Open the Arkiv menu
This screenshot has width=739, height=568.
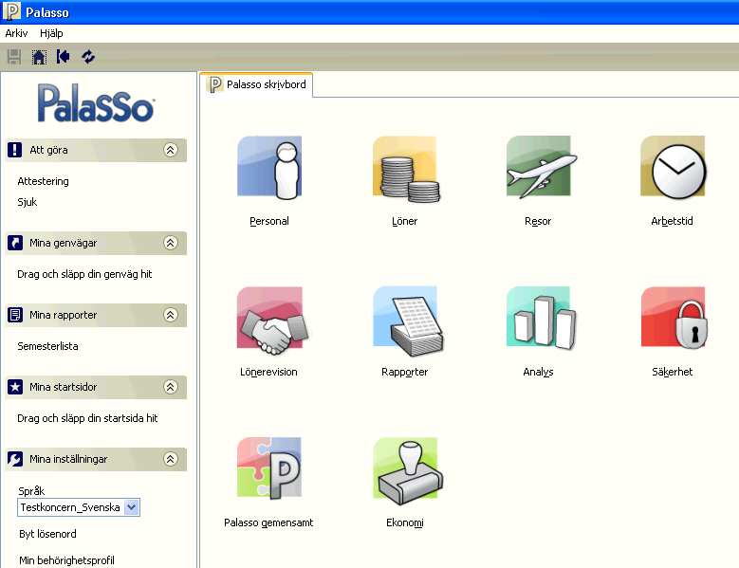pyautogui.click(x=16, y=33)
